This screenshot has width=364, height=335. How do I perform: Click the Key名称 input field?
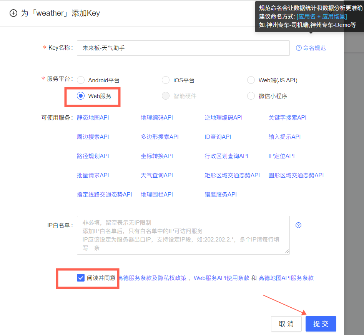pos(183,48)
